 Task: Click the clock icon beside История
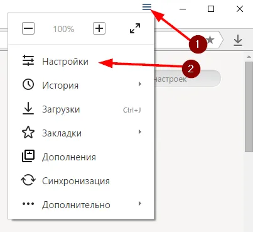pos(28,84)
